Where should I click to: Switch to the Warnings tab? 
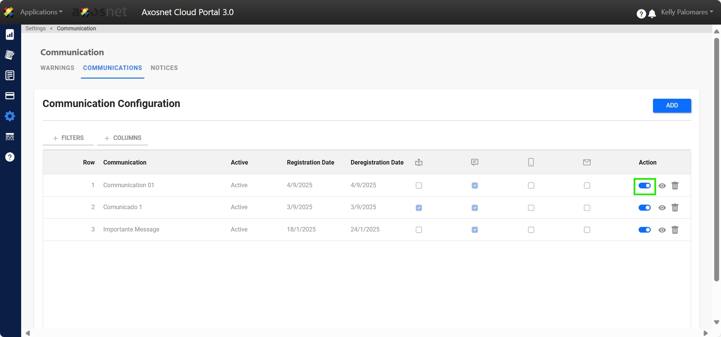tap(57, 68)
